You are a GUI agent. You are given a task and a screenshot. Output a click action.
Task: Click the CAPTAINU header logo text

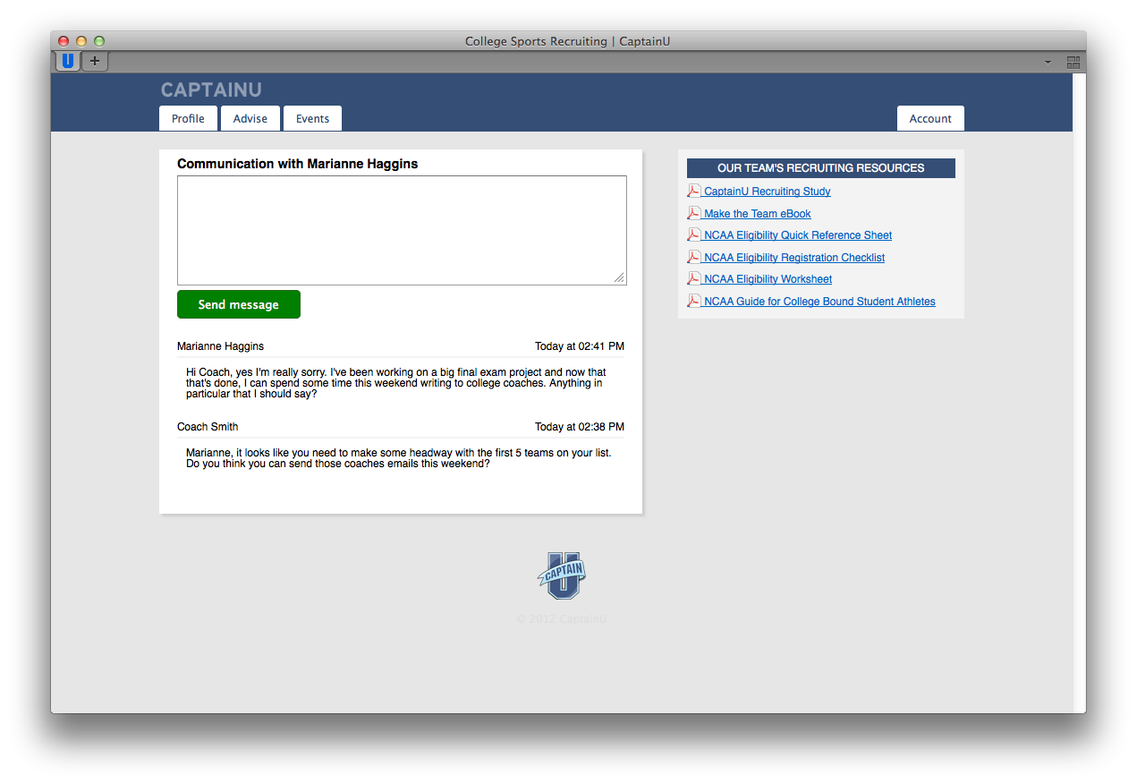click(x=211, y=89)
